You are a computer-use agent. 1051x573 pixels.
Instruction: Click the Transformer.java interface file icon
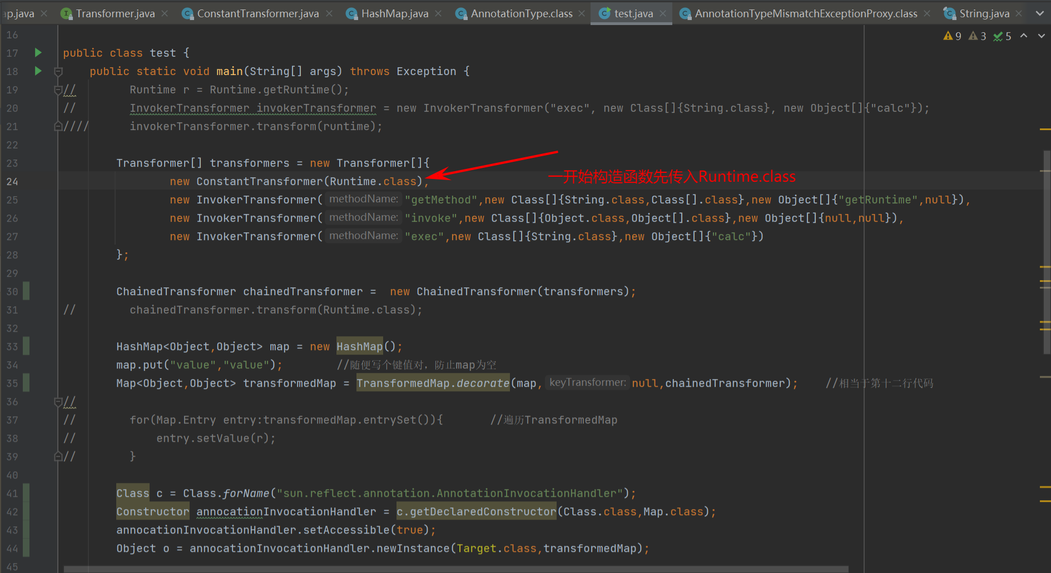tap(66, 13)
